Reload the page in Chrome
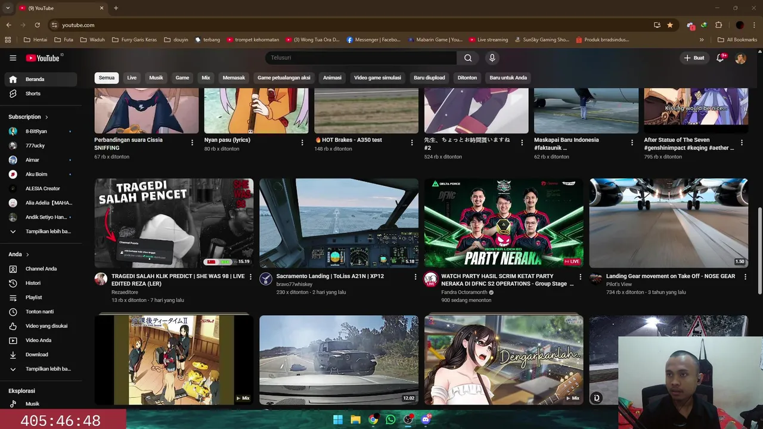Image resolution: width=763 pixels, height=429 pixels. tap(37, 25)
